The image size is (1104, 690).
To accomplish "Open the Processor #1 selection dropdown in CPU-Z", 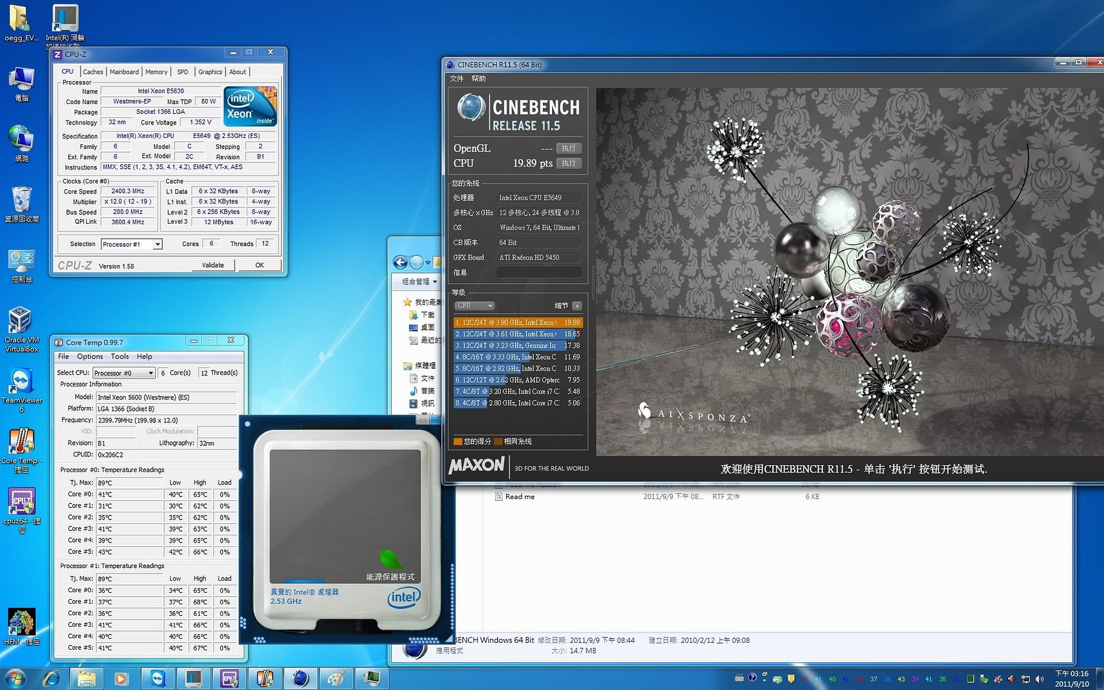I will (132, 244).
